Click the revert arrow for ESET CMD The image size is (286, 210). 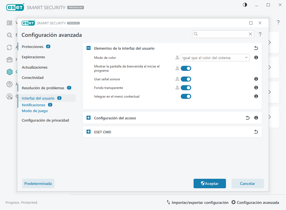click(x=256, y=132)
